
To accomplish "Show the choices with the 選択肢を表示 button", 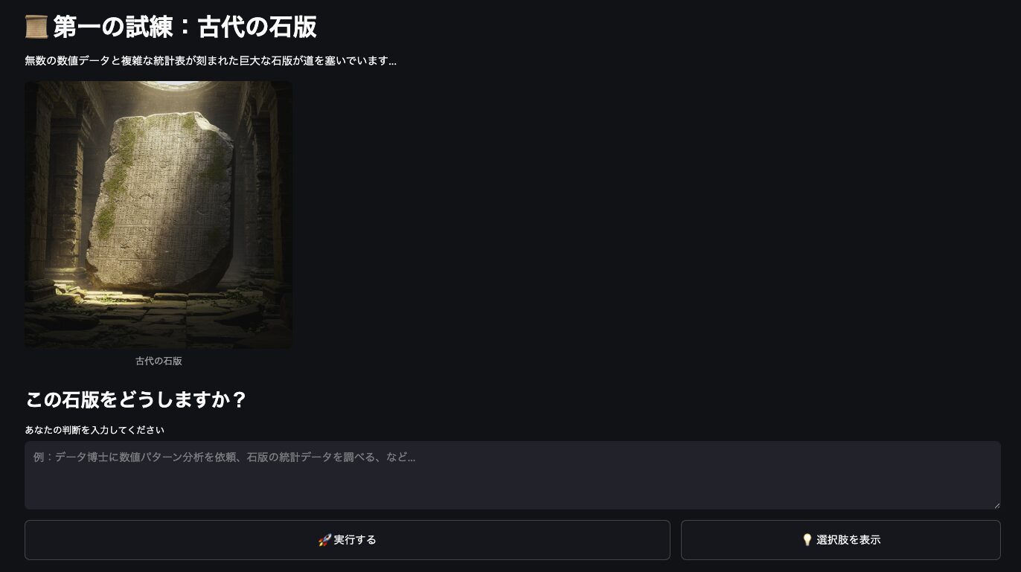I will click(841, 540).
